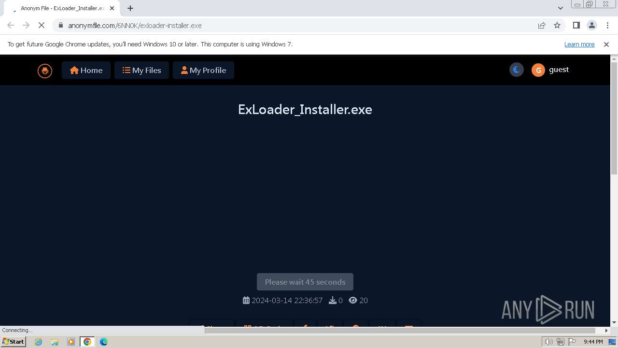Screen dimensions: 618x348
Task: Click the guest username label
Action: 559,70
